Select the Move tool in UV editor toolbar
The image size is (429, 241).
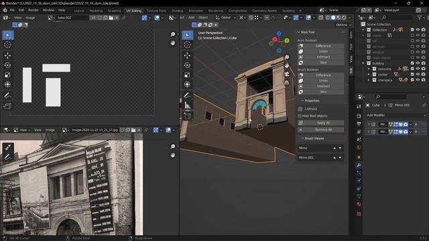click(7, 56)
